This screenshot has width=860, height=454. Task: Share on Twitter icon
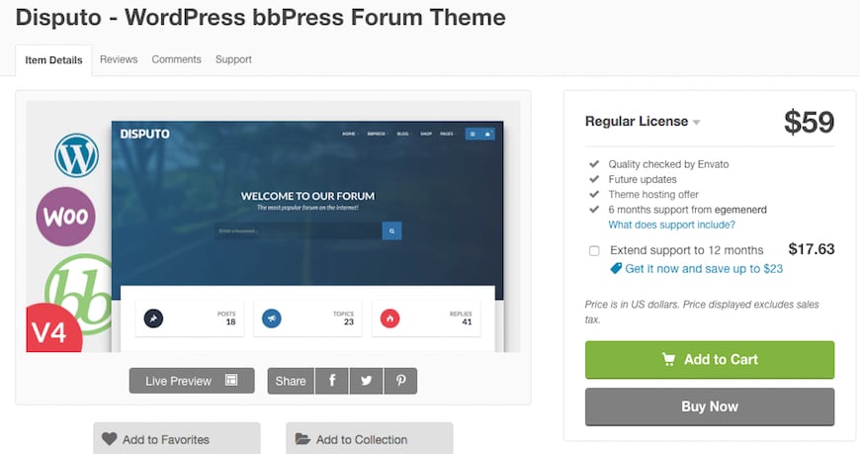click(x=367, y=381)
